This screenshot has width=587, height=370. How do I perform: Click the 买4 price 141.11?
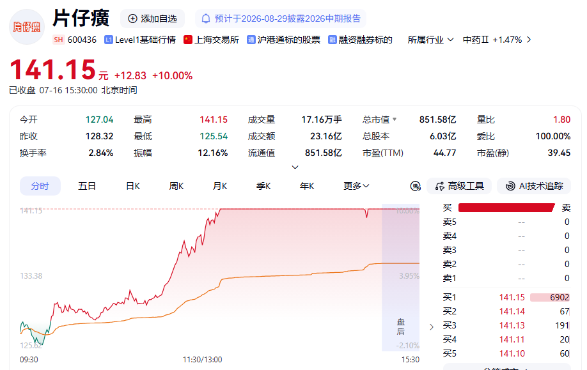click(512, 340)
